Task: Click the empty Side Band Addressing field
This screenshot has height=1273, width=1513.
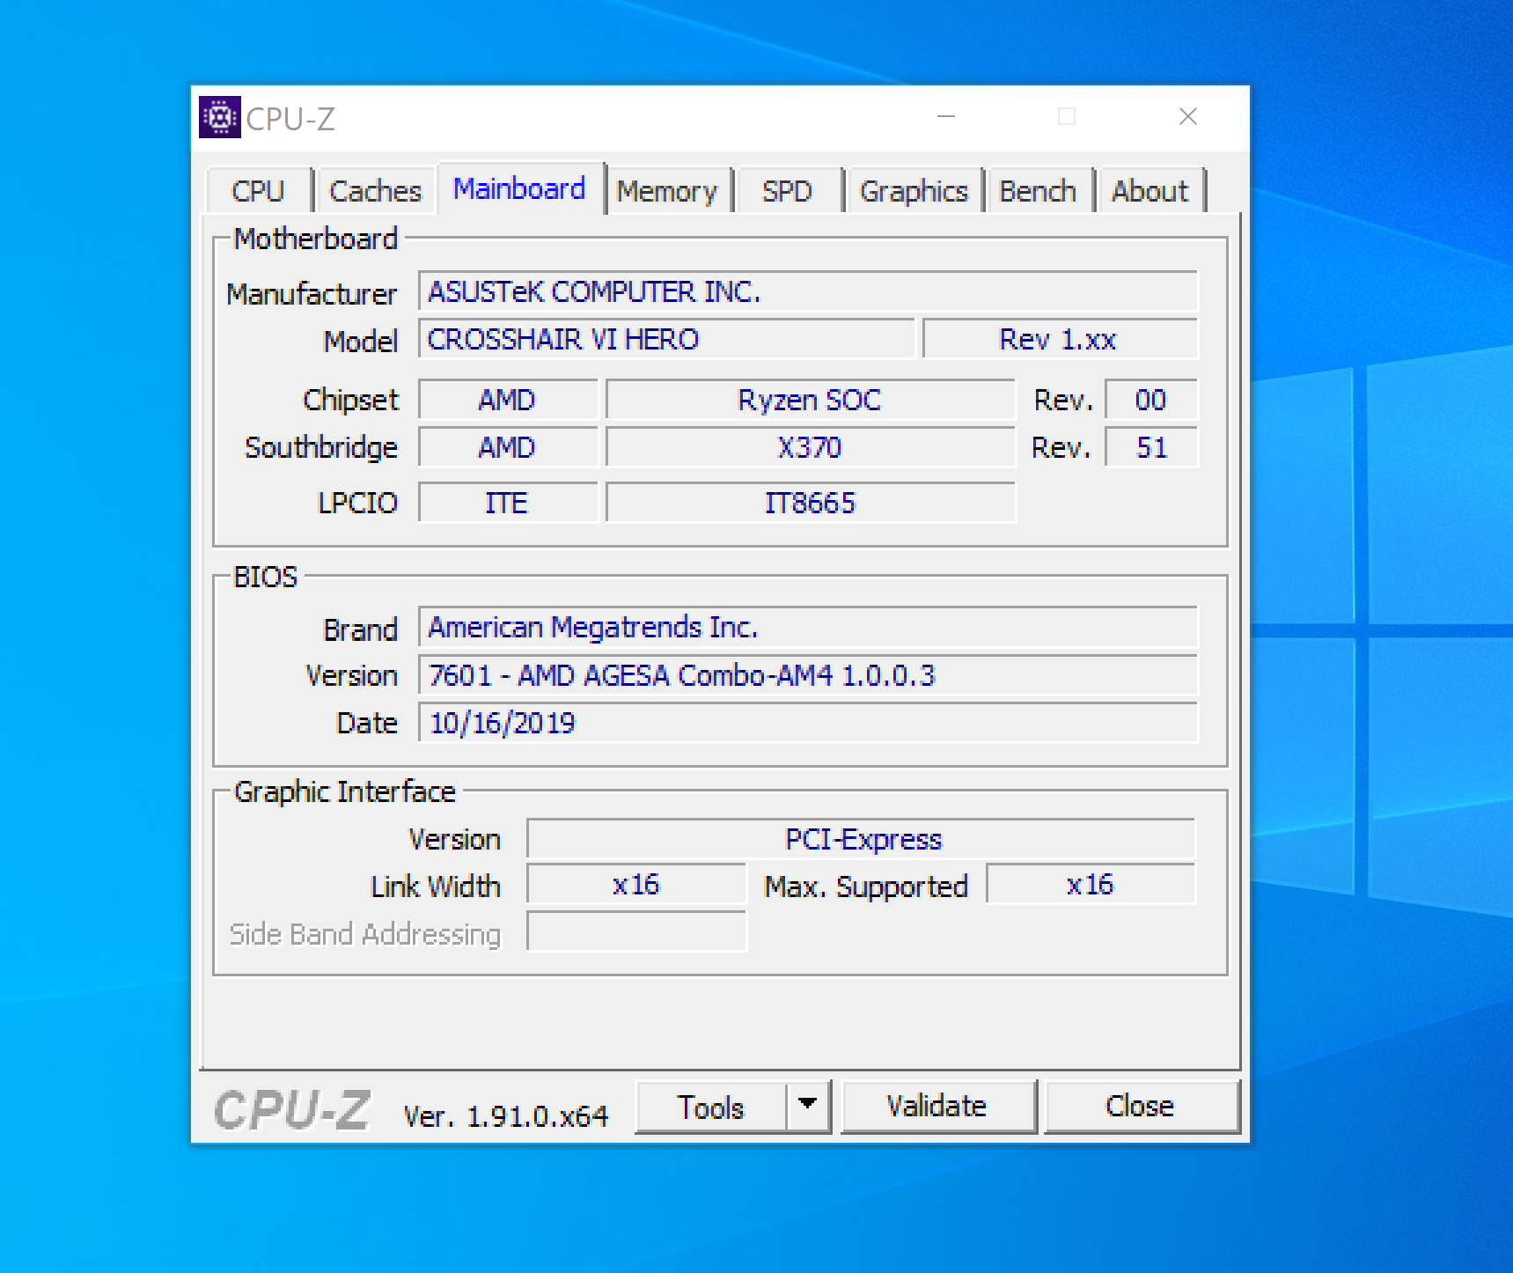Action: coord(636,931)
